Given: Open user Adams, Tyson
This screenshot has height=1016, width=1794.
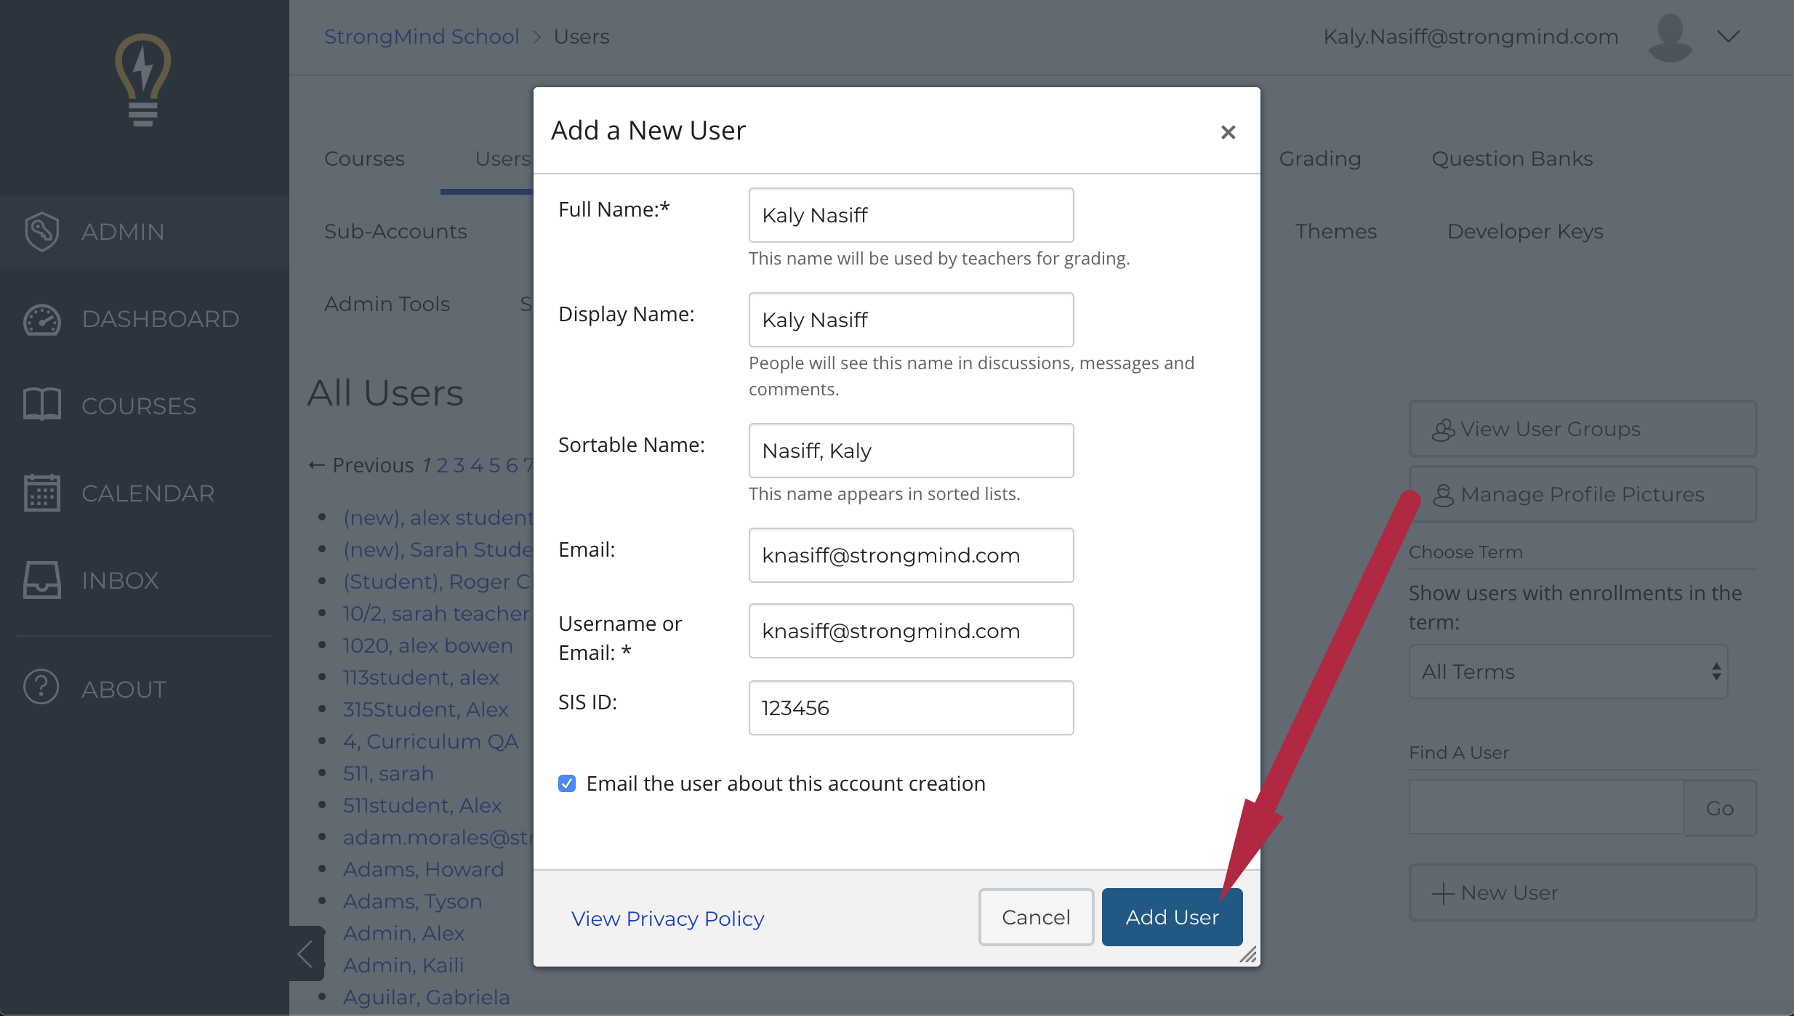Looking at the screenshot, I should [412, 901].
